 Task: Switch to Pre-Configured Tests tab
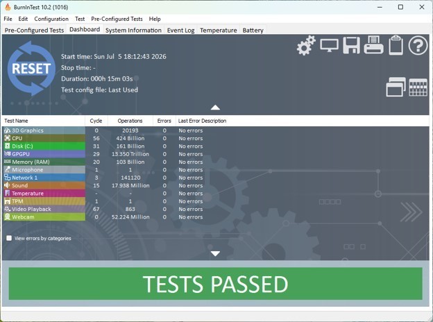coord(34,30)
